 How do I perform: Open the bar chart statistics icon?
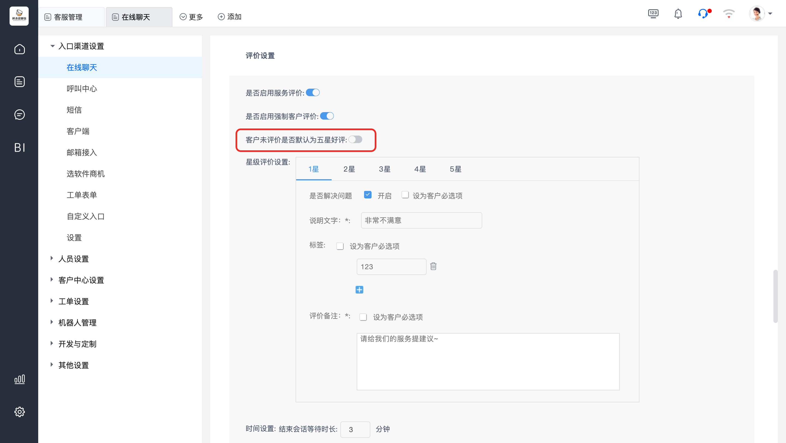[x=20, y=379]
